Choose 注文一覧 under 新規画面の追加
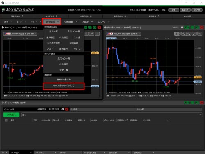 [x=53, y=32]
